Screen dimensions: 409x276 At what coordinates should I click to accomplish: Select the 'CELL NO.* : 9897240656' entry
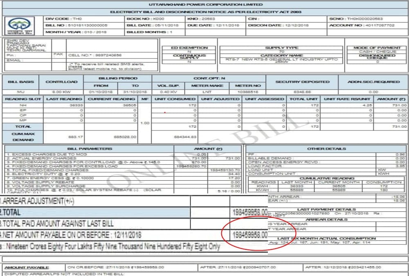[x=95, y=55]
